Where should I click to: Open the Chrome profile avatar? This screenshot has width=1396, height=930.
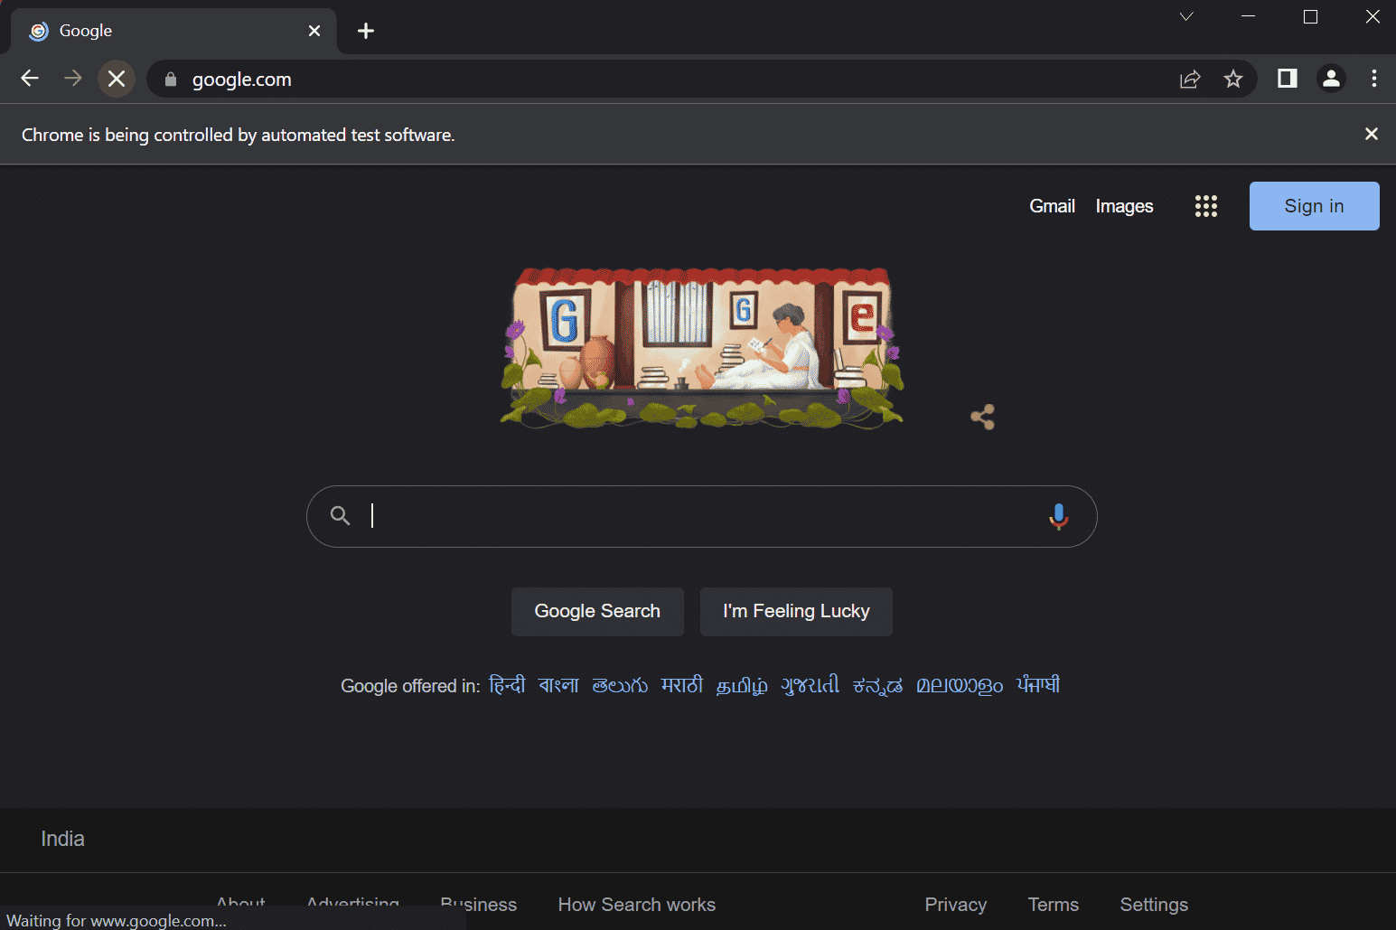(1330, 79)
